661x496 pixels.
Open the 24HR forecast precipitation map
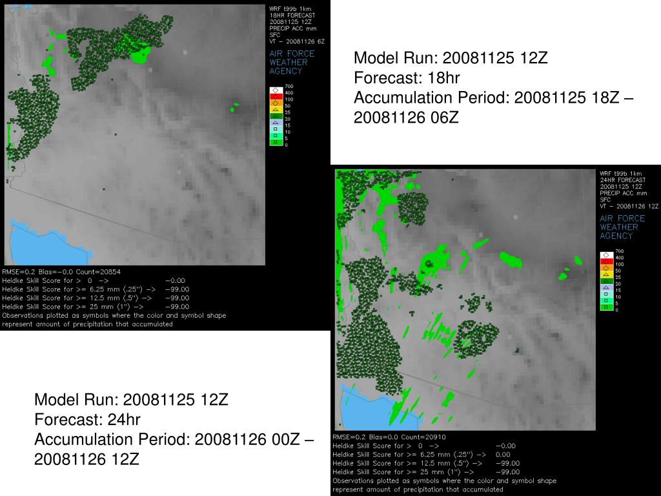point(465,300)
